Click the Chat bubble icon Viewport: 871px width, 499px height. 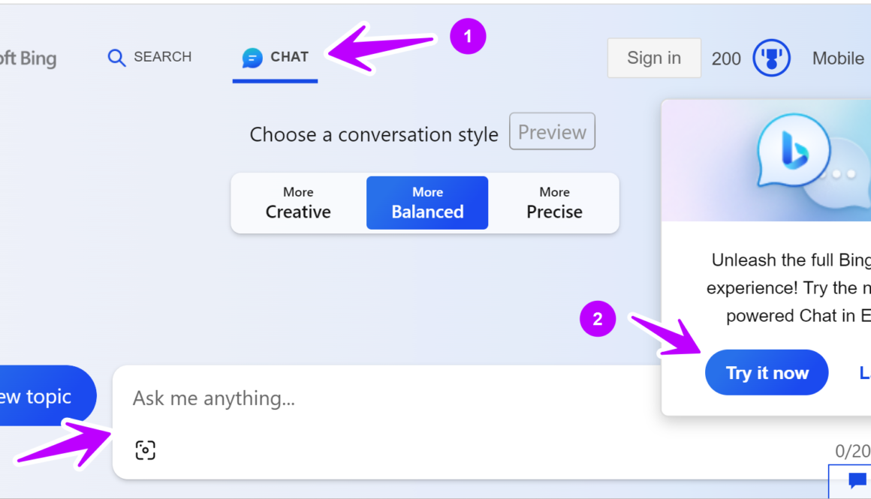(x=252, y=58)
